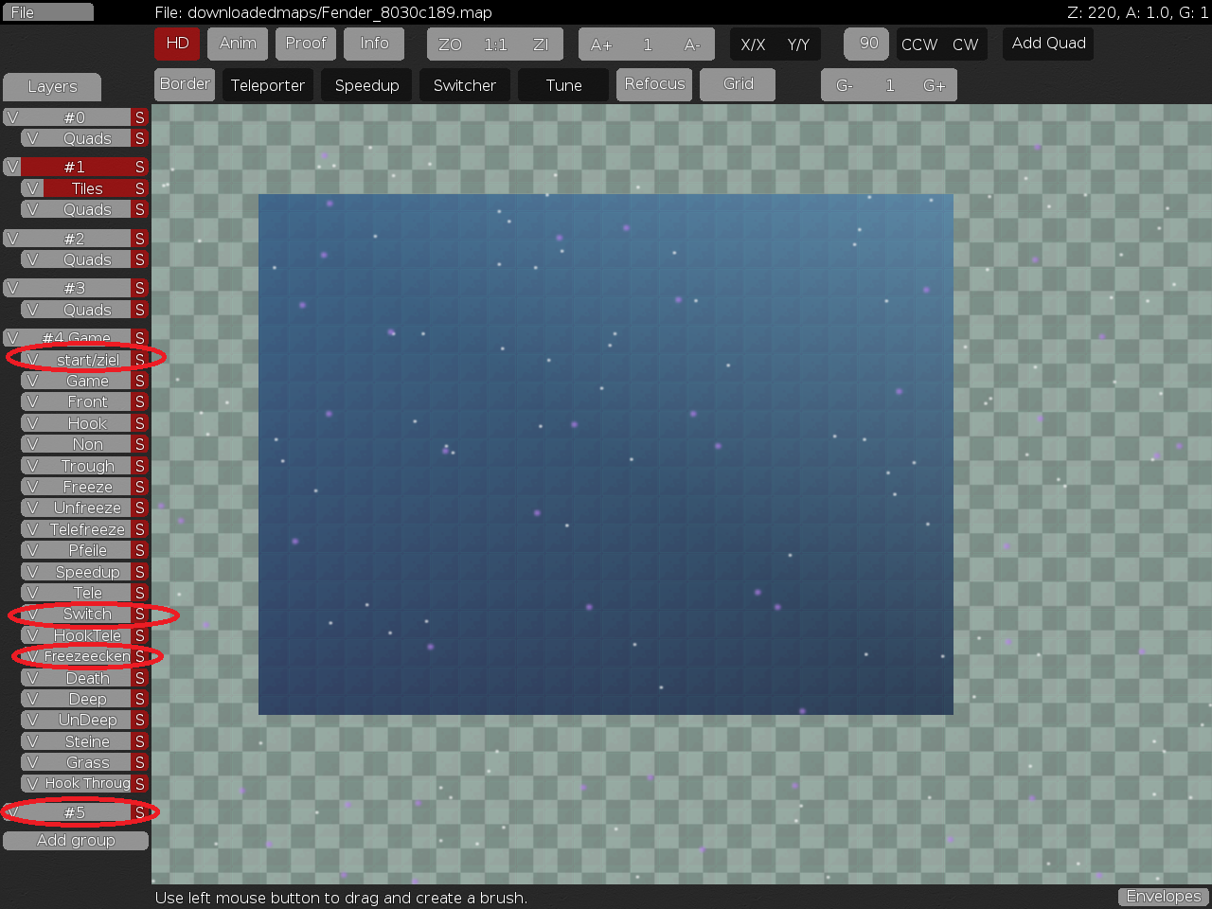The image size is (1212, 909).
Task: Switch to the Envelopes panel
Action: click(x=1163, y=896)
